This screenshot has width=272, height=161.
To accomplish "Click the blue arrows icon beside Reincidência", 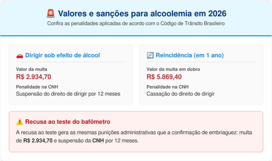I will click(150, 56).
